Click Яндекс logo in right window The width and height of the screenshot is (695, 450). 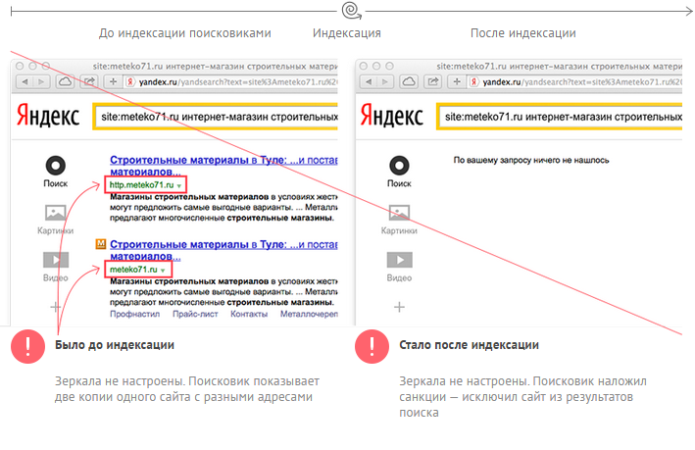(x=392, y=116)
